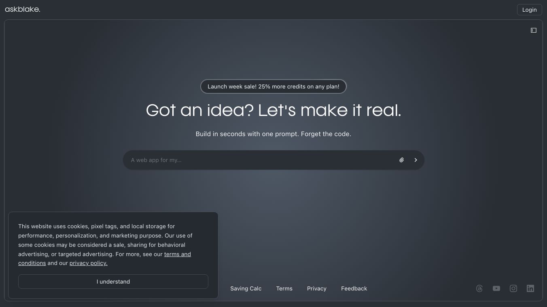Visit the Threads social page
Image resolution: width=547 pixels, height=307 pixels.
point(479,288)
